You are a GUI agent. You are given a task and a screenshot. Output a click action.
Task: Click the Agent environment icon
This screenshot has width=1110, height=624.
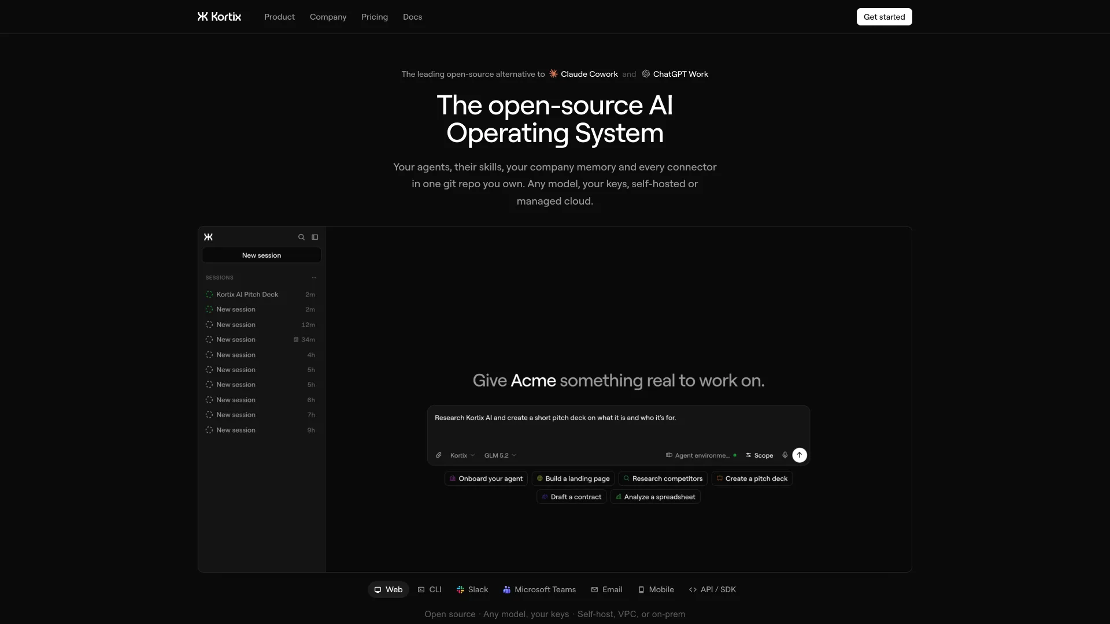coord(669,455)
